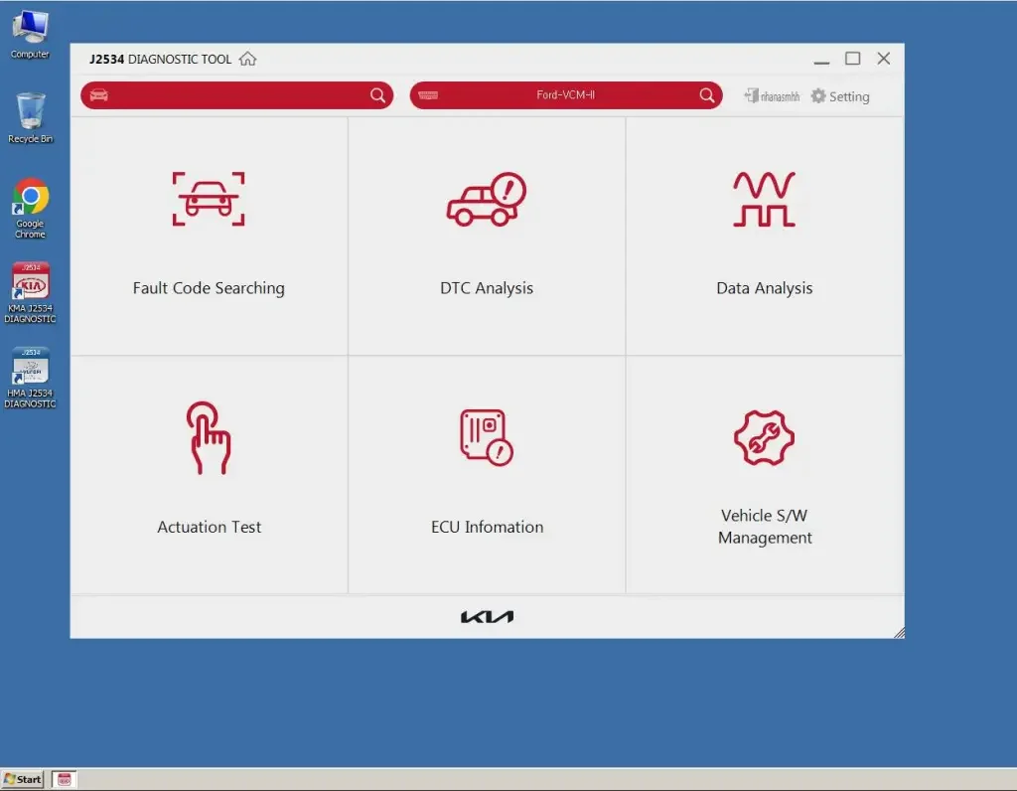The width and height of the screenshot is (1017, 791).
Task: Open the ECU Information chip icon
Action: 486,437
